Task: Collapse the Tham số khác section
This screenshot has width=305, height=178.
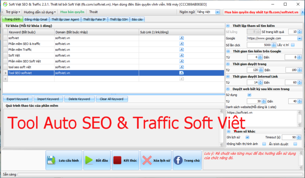Action: [x=229, y=131]
